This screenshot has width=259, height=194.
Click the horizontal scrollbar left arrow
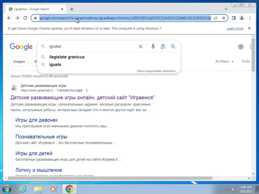click(x=6, y=178)
